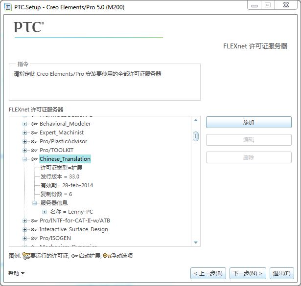Click the 有效期= 28-feb-2014 row
This screenshot has width=301, height=286.
tap(67, 186)
